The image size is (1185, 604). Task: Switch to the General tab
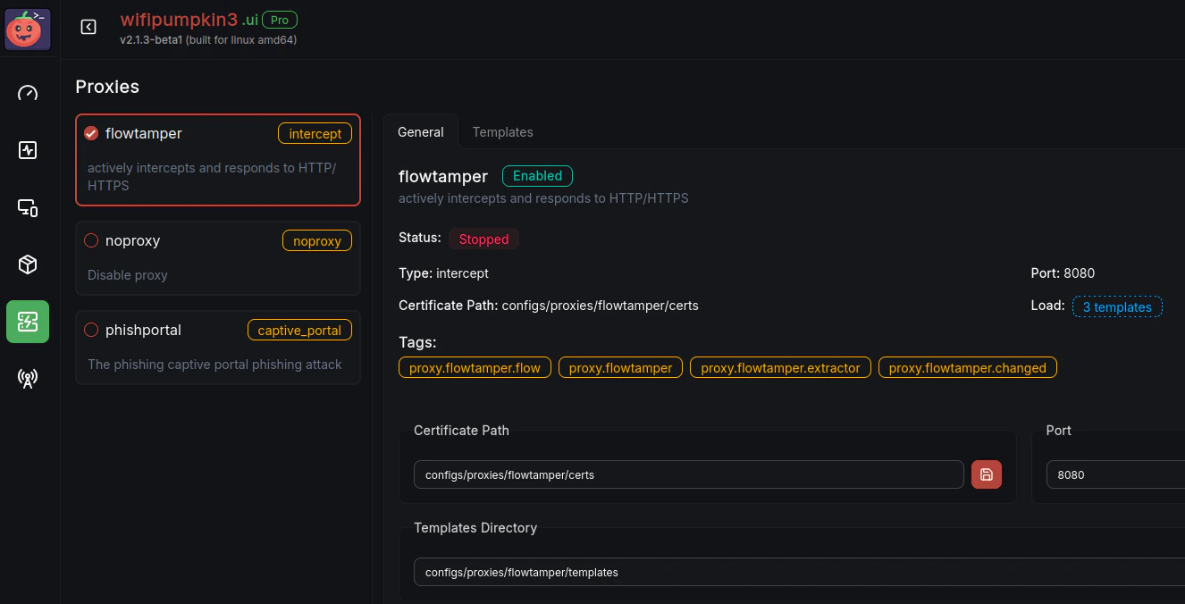click(420, 131)
